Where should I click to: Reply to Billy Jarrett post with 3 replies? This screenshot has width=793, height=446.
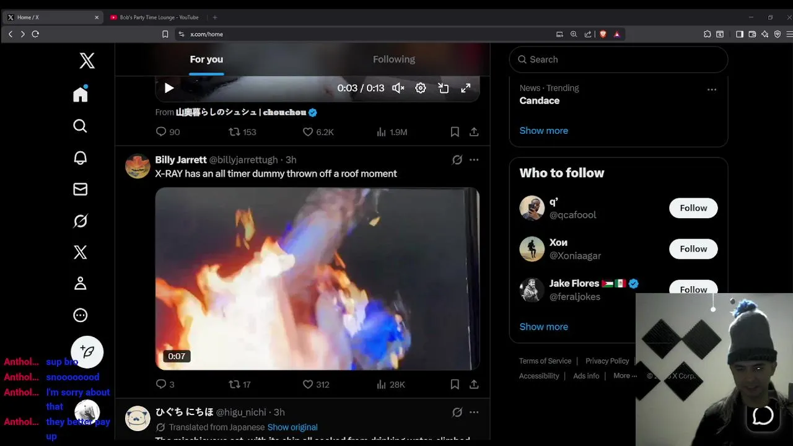click(x=165, y=385)
